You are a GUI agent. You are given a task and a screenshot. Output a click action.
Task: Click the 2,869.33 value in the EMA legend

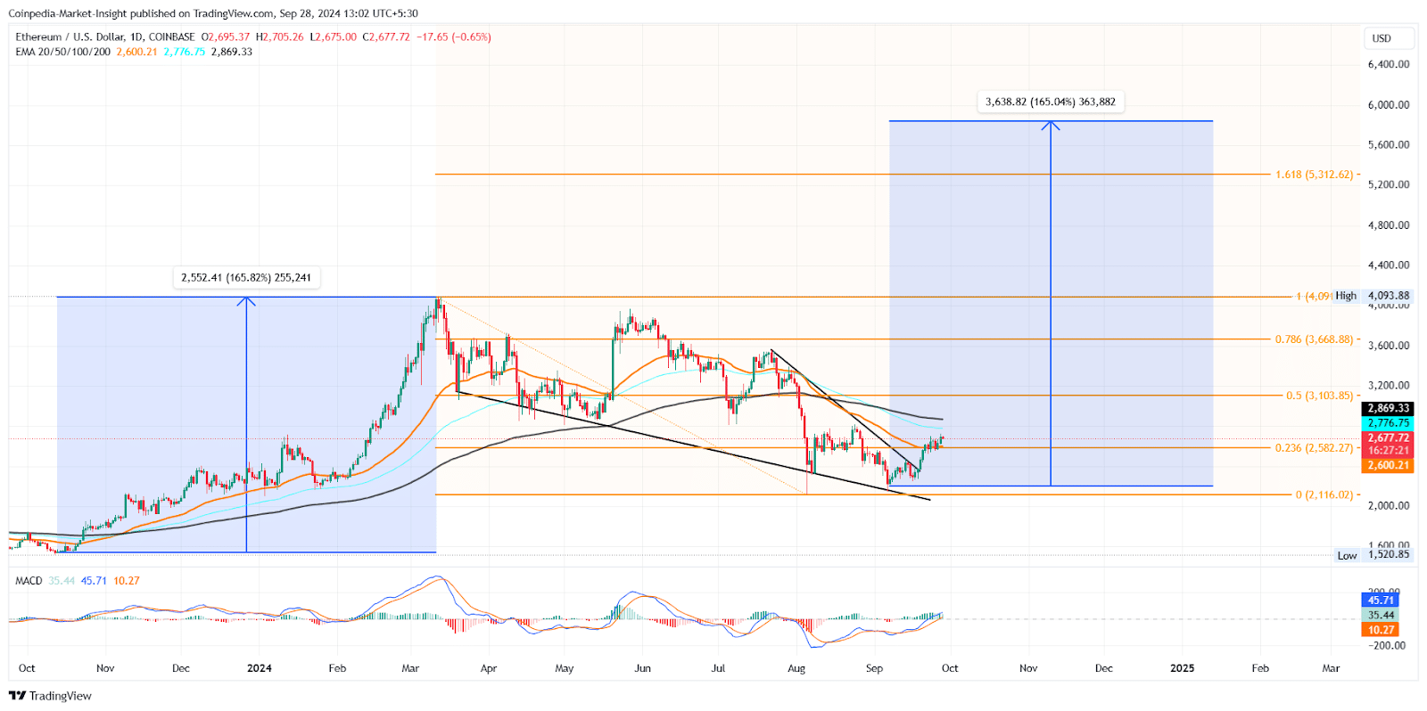tap(231, 52)
